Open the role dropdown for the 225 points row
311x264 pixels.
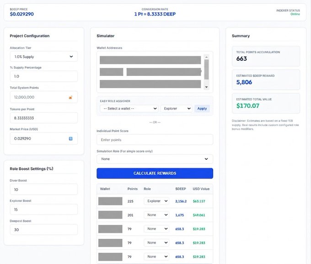[x=156, y=201]
